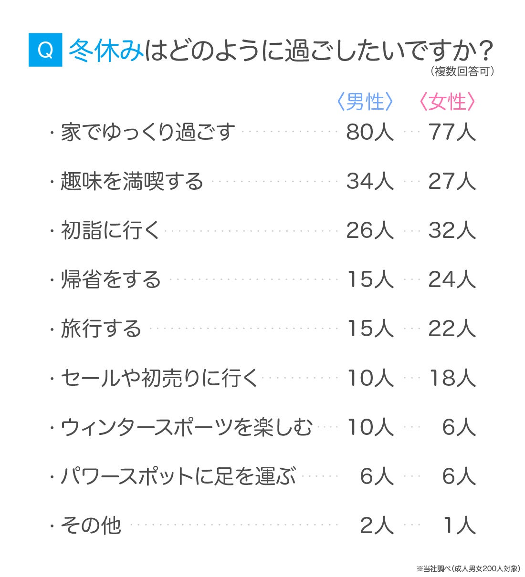Select the 34人 value for 趣味
The height and width of the screenshot is (577, 525).
point(370,181)
